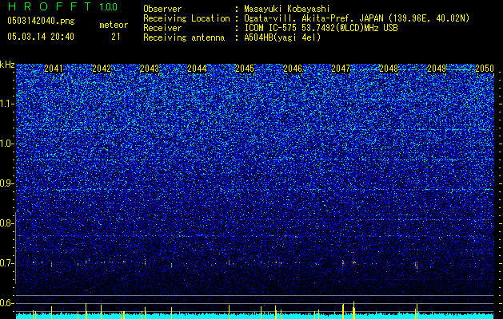Click the 2042 time marker
The width and height of the screenshot is (503, 319).
click(102, 69)
